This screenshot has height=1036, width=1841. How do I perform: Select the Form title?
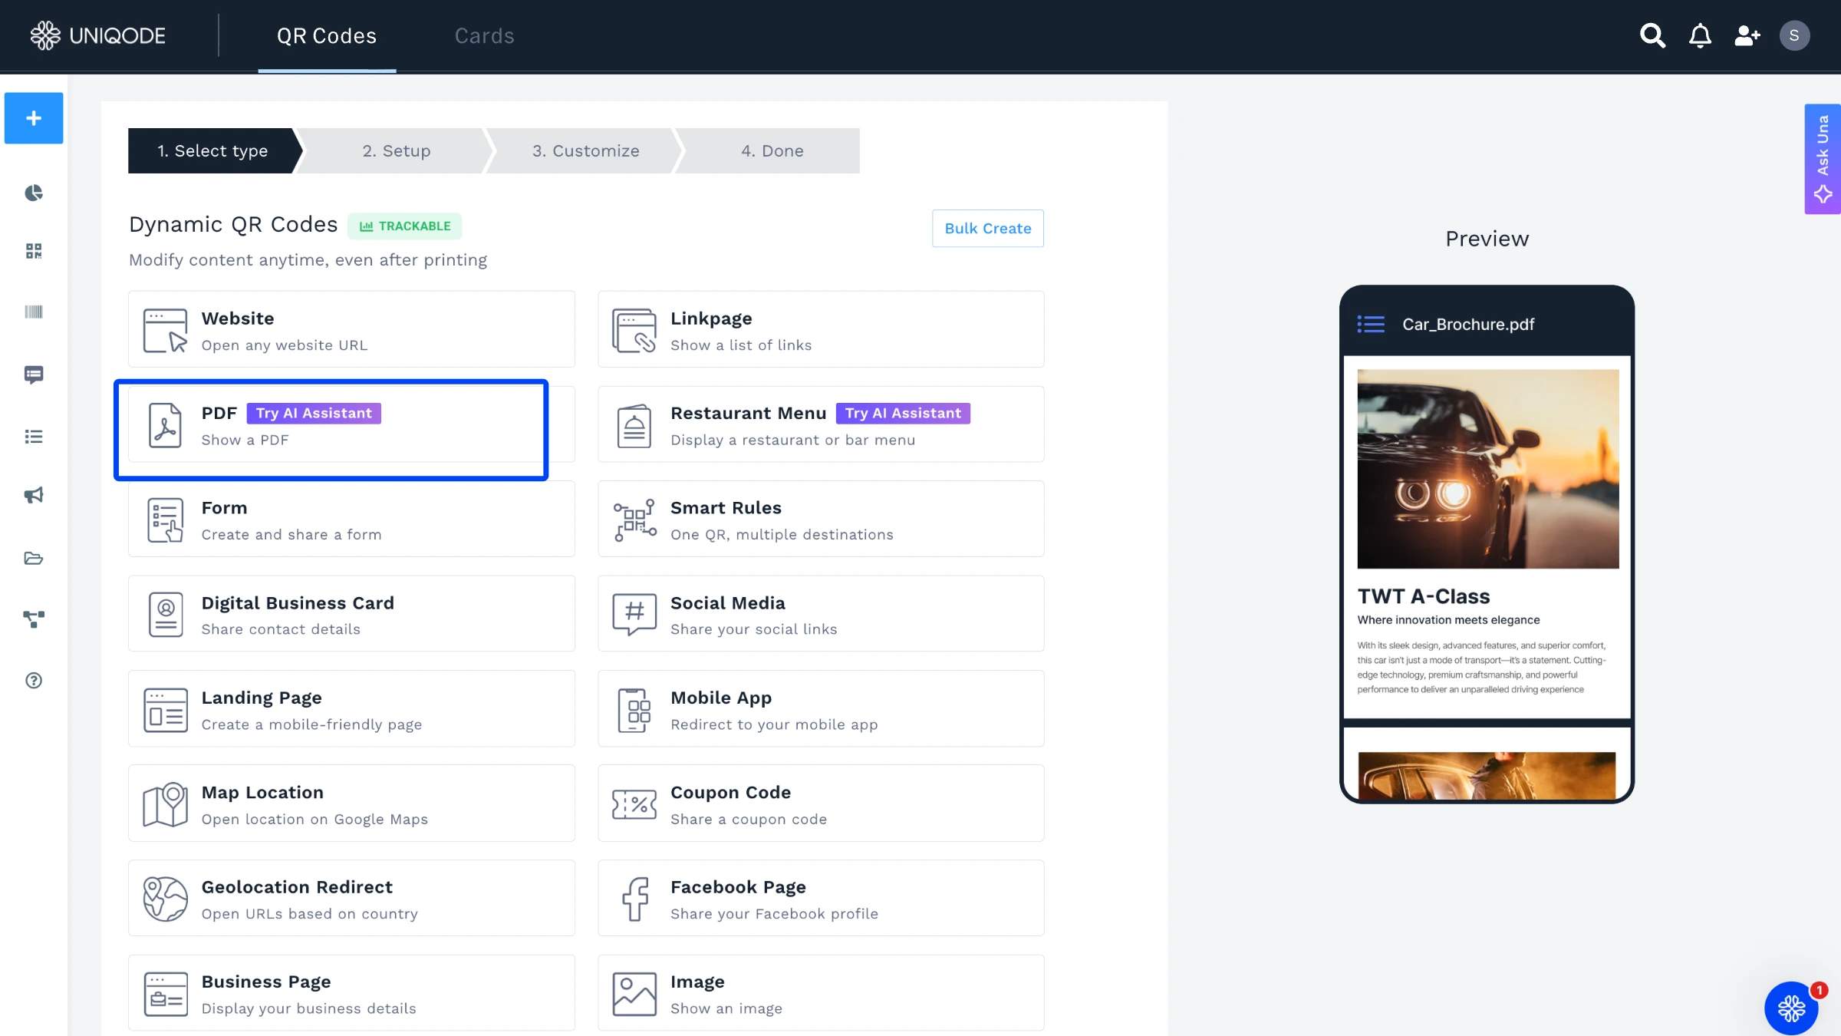(224, 507)
